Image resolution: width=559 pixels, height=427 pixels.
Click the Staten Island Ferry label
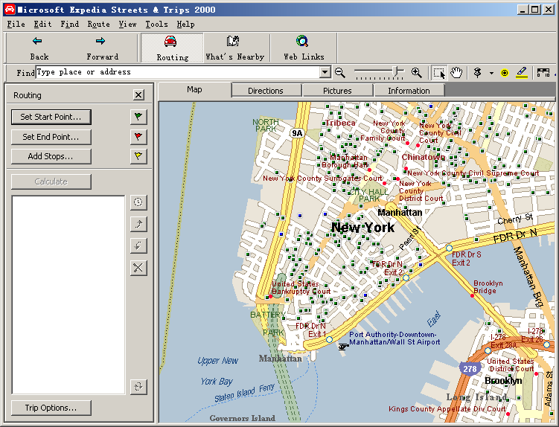coord(245,393)
